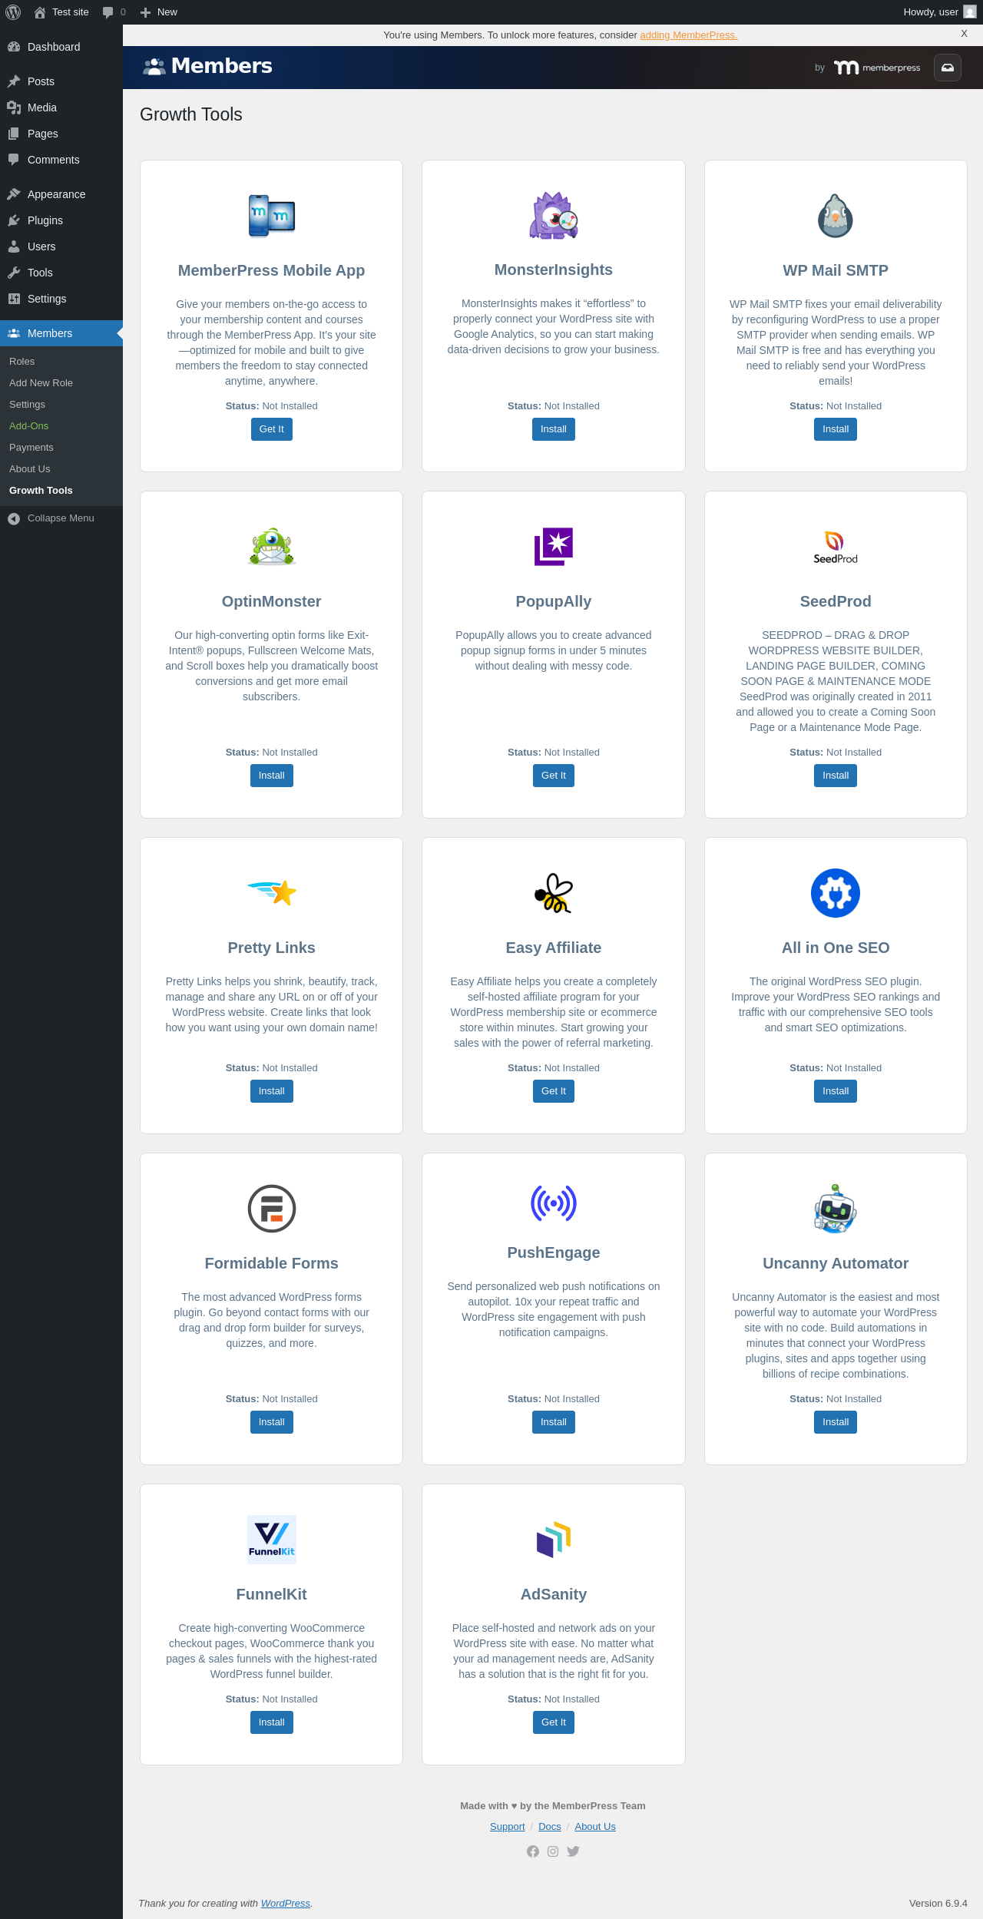Open Pages in the sidebar
This screenshot has height=1919, width=983.
click(61, 134)
